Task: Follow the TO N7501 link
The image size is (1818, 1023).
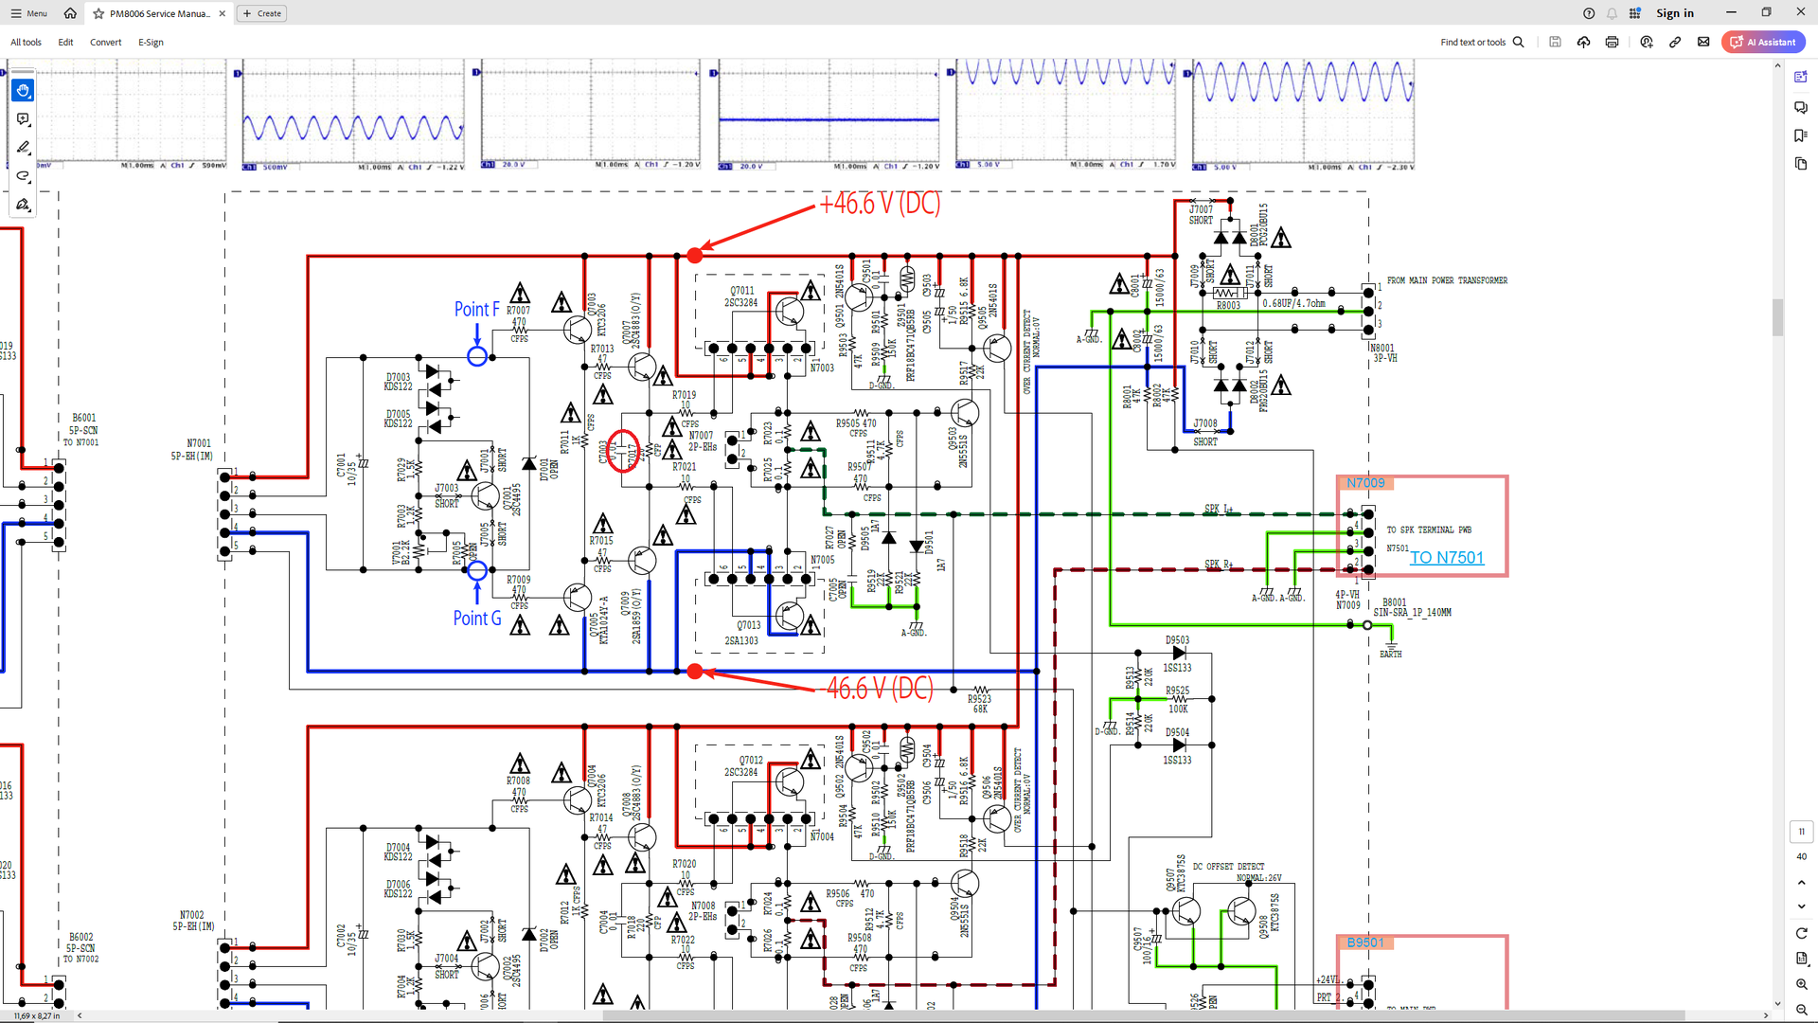Action: pos(1446,558)
